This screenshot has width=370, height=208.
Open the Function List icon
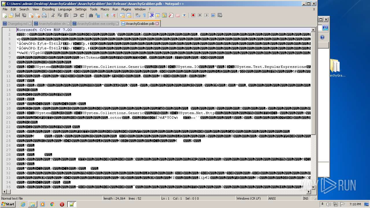click(171, 15)
